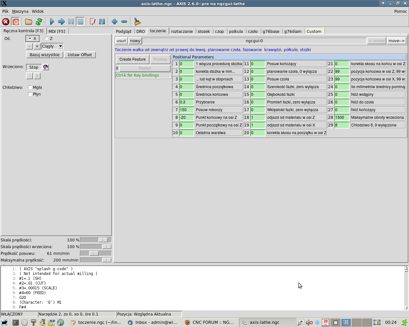Open the Widok menu

tap(38, 11)
